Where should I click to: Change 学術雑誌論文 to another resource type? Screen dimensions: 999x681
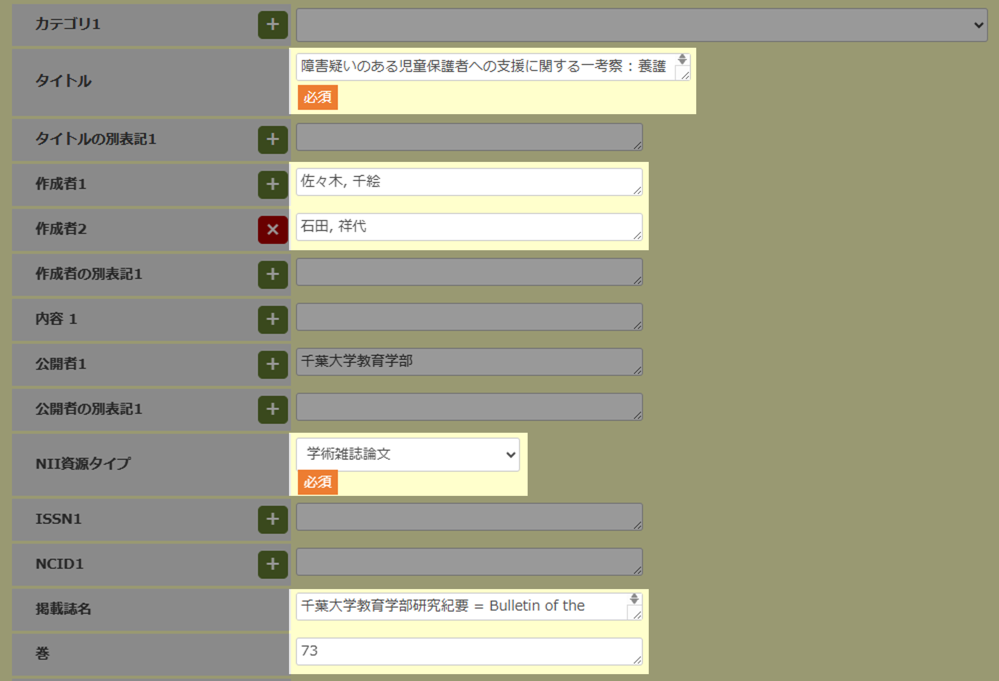tap(408, 455)
